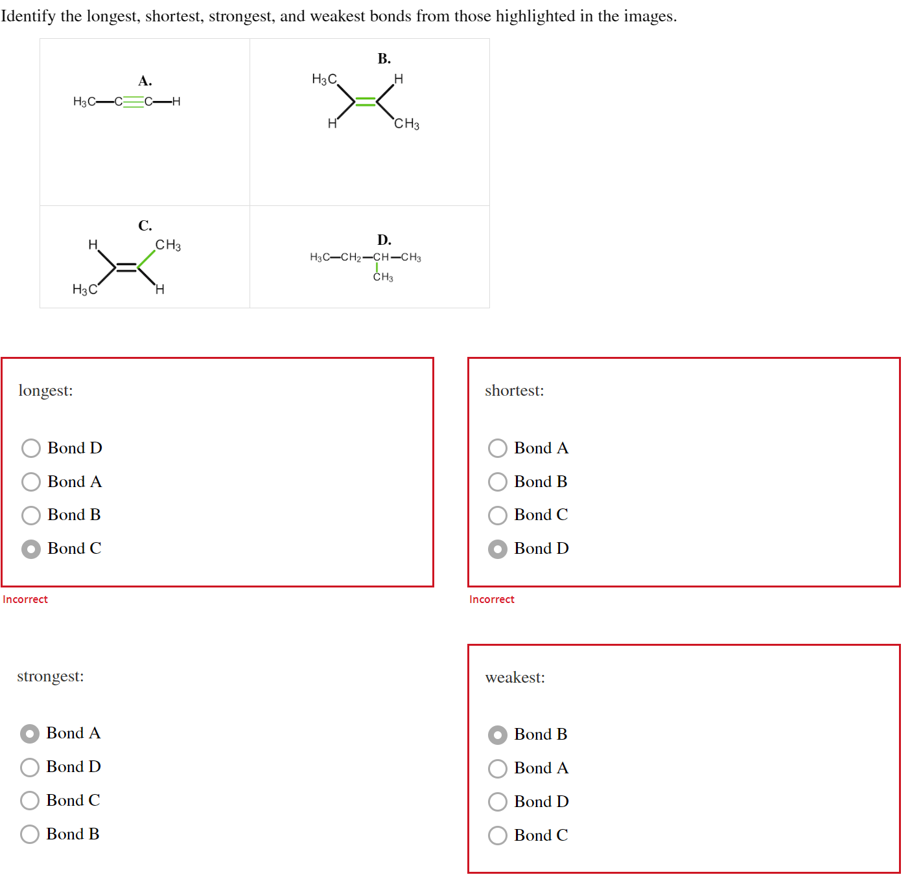Select Bond B as the strongest bond

[x=29, y=834]
